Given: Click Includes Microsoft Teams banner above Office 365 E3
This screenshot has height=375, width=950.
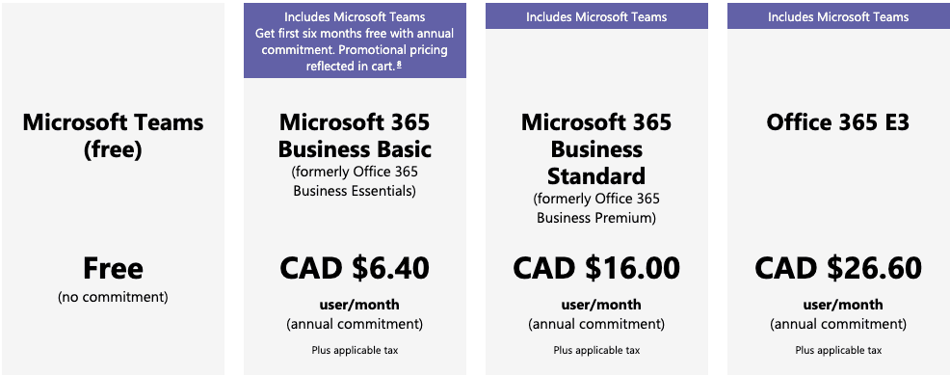Looking at the screenshot, I should pyautogui.click(x=838, y=15).
